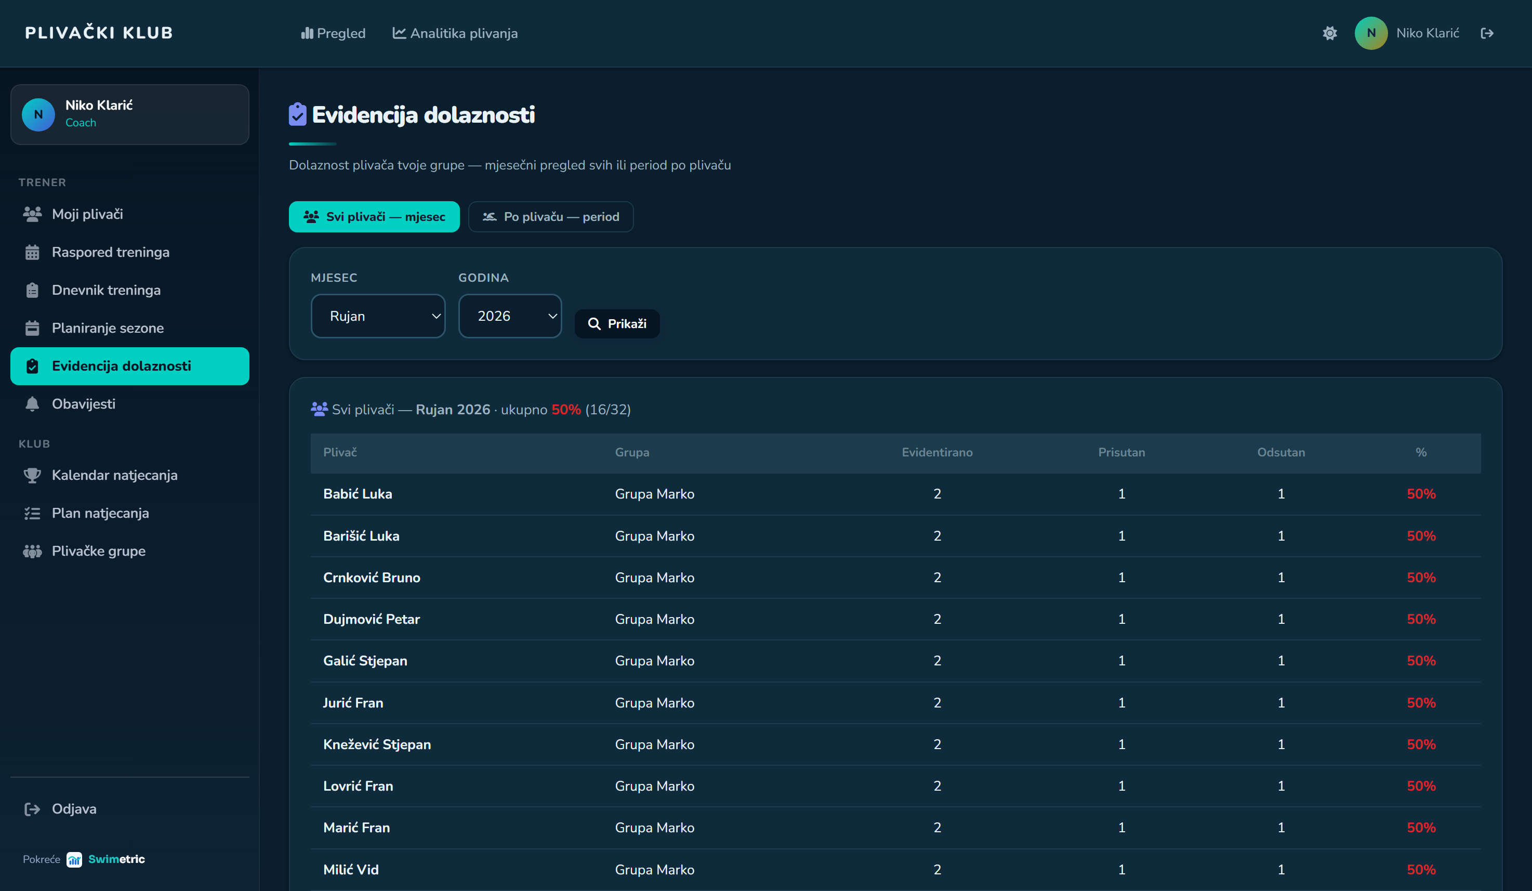Click the Obavijesti bell icon
Viewport: 1532px width, 891px height.
coord(32,404)
